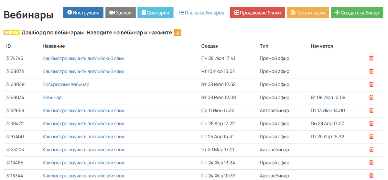Click the orange dashboard chart icon
The width and height of the screenshot is (388, 180).
[x=177, y=33]
